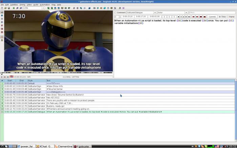237x148 pixels.
Task: Click the layer number stepper field
Action: point(117,17)
